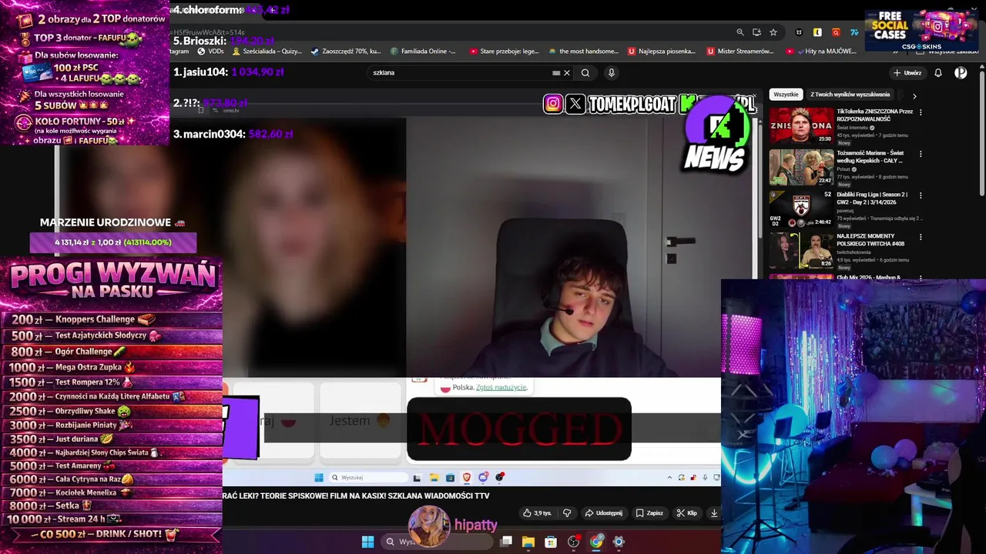Open options menu for Diabliki Frag Liga video
Image resolution: width=986 pixels, height=554 pixels.
pyautogui.click(x=921, y=195)
